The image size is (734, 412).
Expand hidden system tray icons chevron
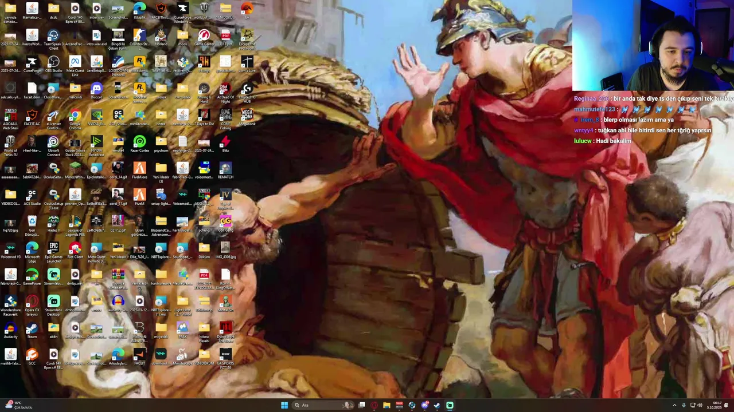[674, 405]
